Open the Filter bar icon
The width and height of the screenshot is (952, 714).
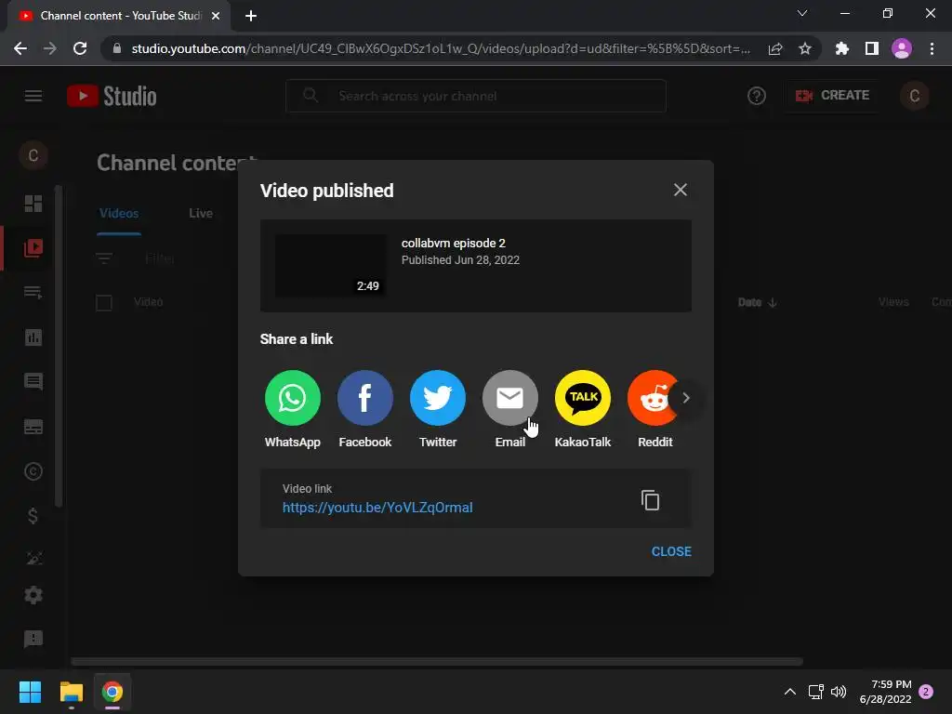pos(104,258)
